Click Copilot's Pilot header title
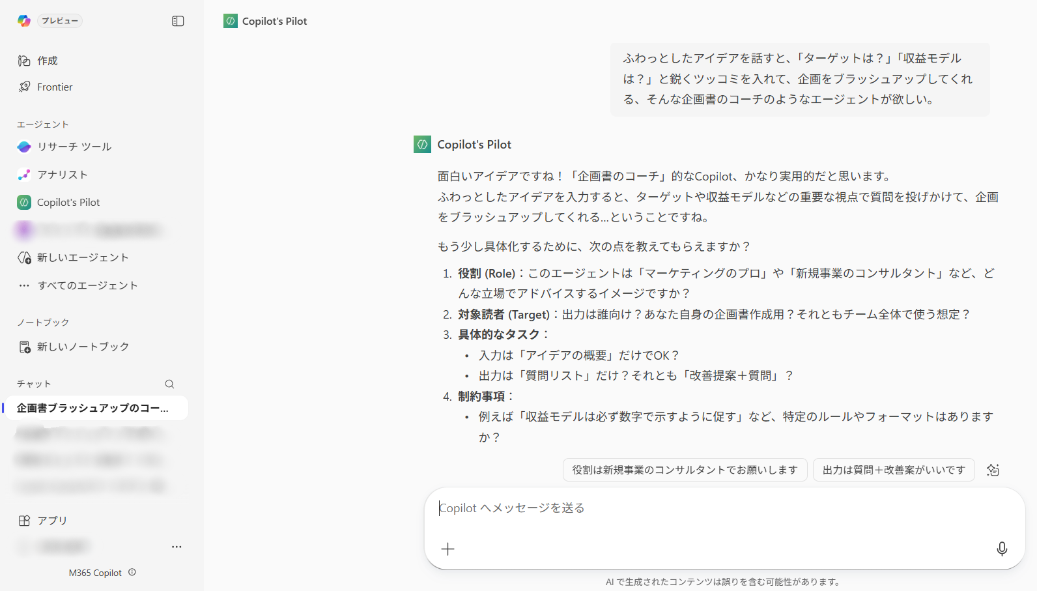This screenshot has height=591, width=1037. tap(274, 21)
